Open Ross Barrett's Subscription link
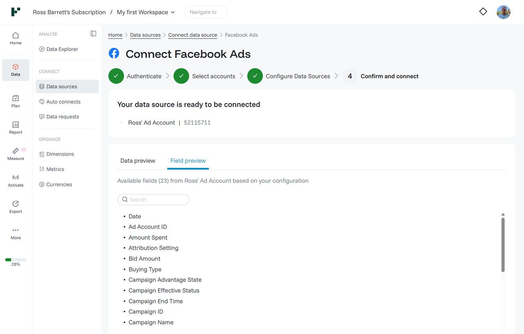524x334 pixels. [x=69, y=12]
